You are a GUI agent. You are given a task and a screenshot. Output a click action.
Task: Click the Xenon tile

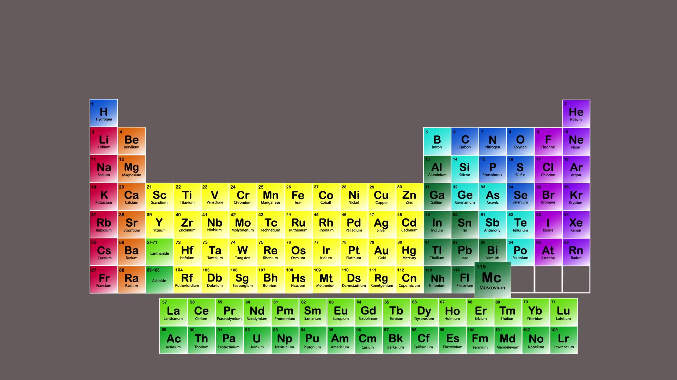coord(576,224)
